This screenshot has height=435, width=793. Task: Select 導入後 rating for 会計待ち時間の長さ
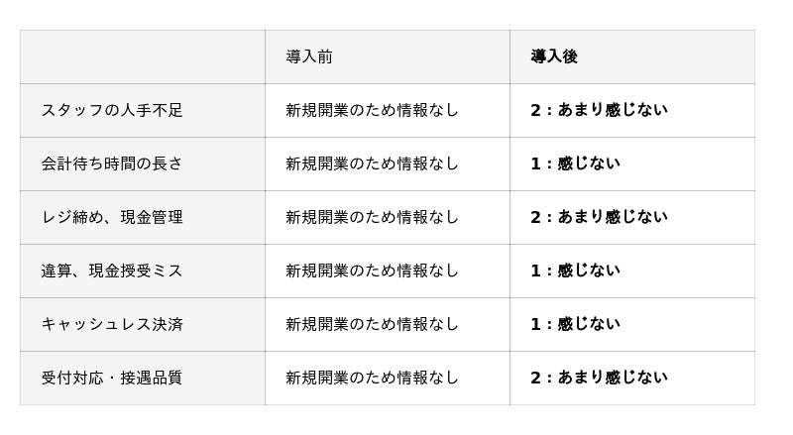tap(575, 163)
